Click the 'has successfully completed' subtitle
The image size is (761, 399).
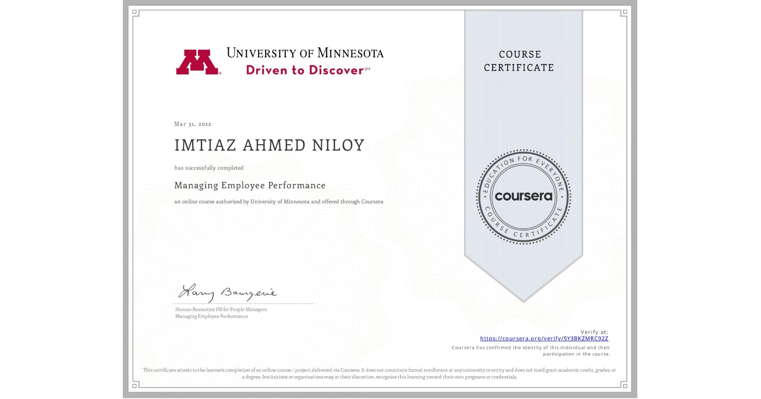click(209, 168)
